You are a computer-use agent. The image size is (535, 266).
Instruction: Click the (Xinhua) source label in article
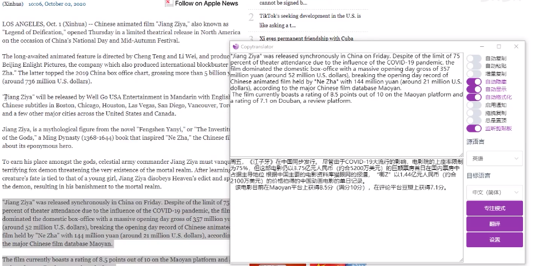(13, 4)
